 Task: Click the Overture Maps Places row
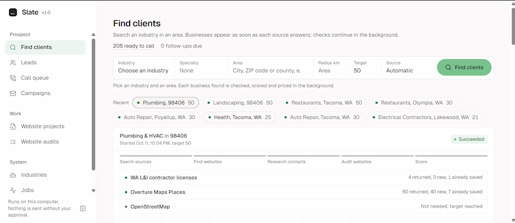(x=303, y=192)
